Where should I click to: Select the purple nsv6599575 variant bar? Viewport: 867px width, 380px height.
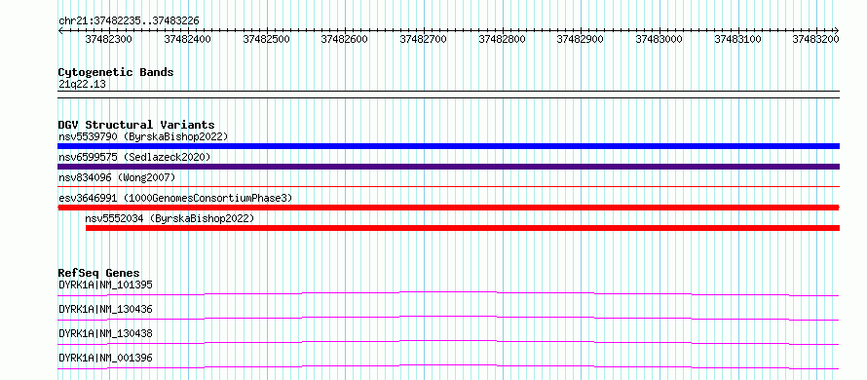448,167
